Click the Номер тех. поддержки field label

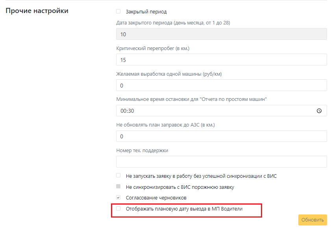(x=142, y=151)
